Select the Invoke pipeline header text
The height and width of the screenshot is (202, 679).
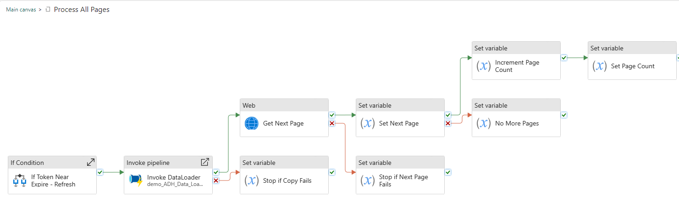(148, 163)
